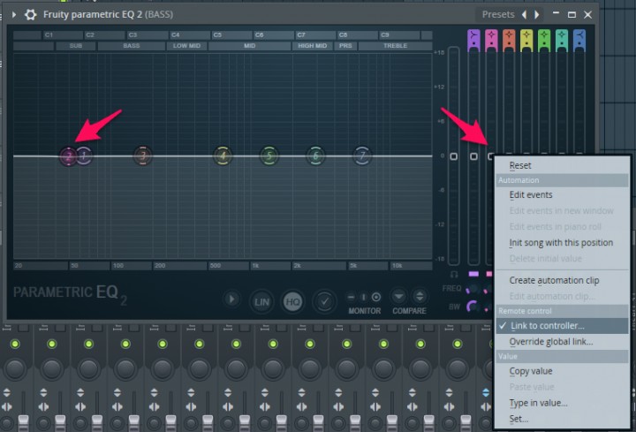
Task: Choose Type in value... menu item
Action: click(x=562, y=403)
